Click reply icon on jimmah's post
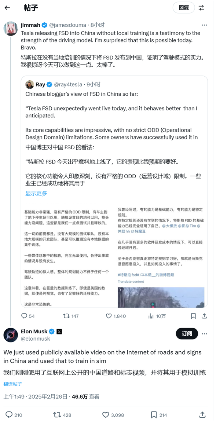Screen dimensions: 220x421 (x=24, y=316)
